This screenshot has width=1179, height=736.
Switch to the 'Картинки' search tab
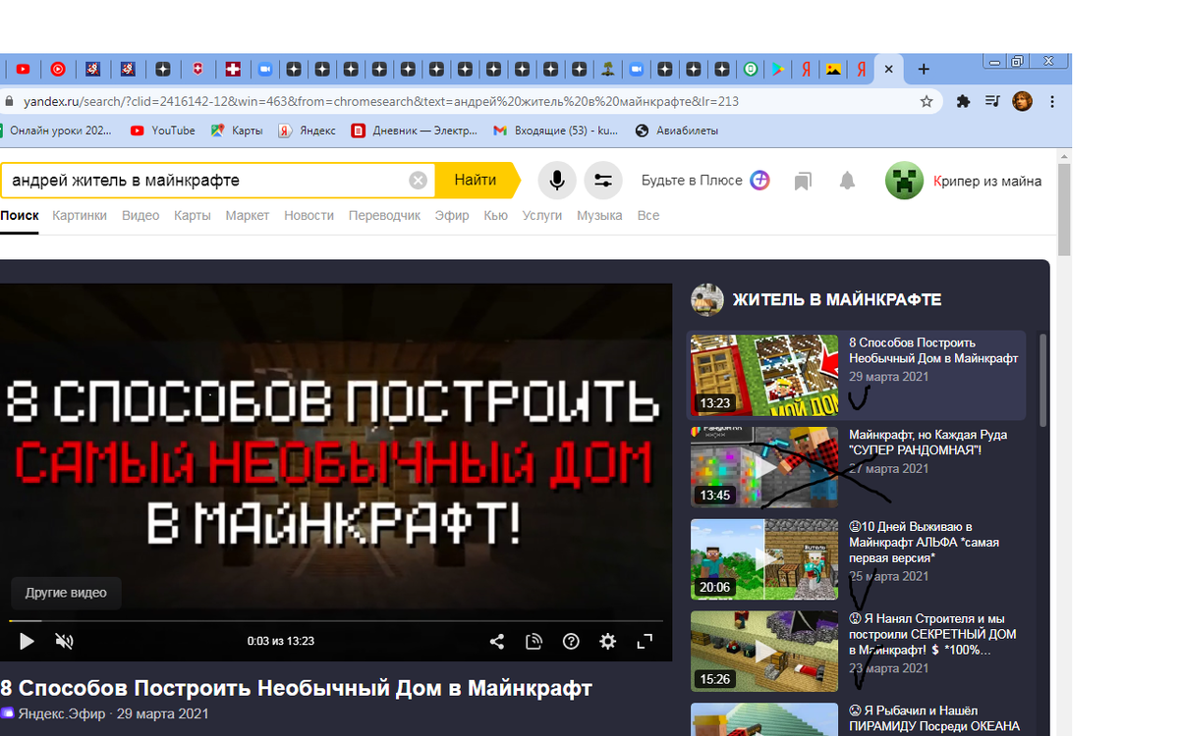tap(80, 215)
